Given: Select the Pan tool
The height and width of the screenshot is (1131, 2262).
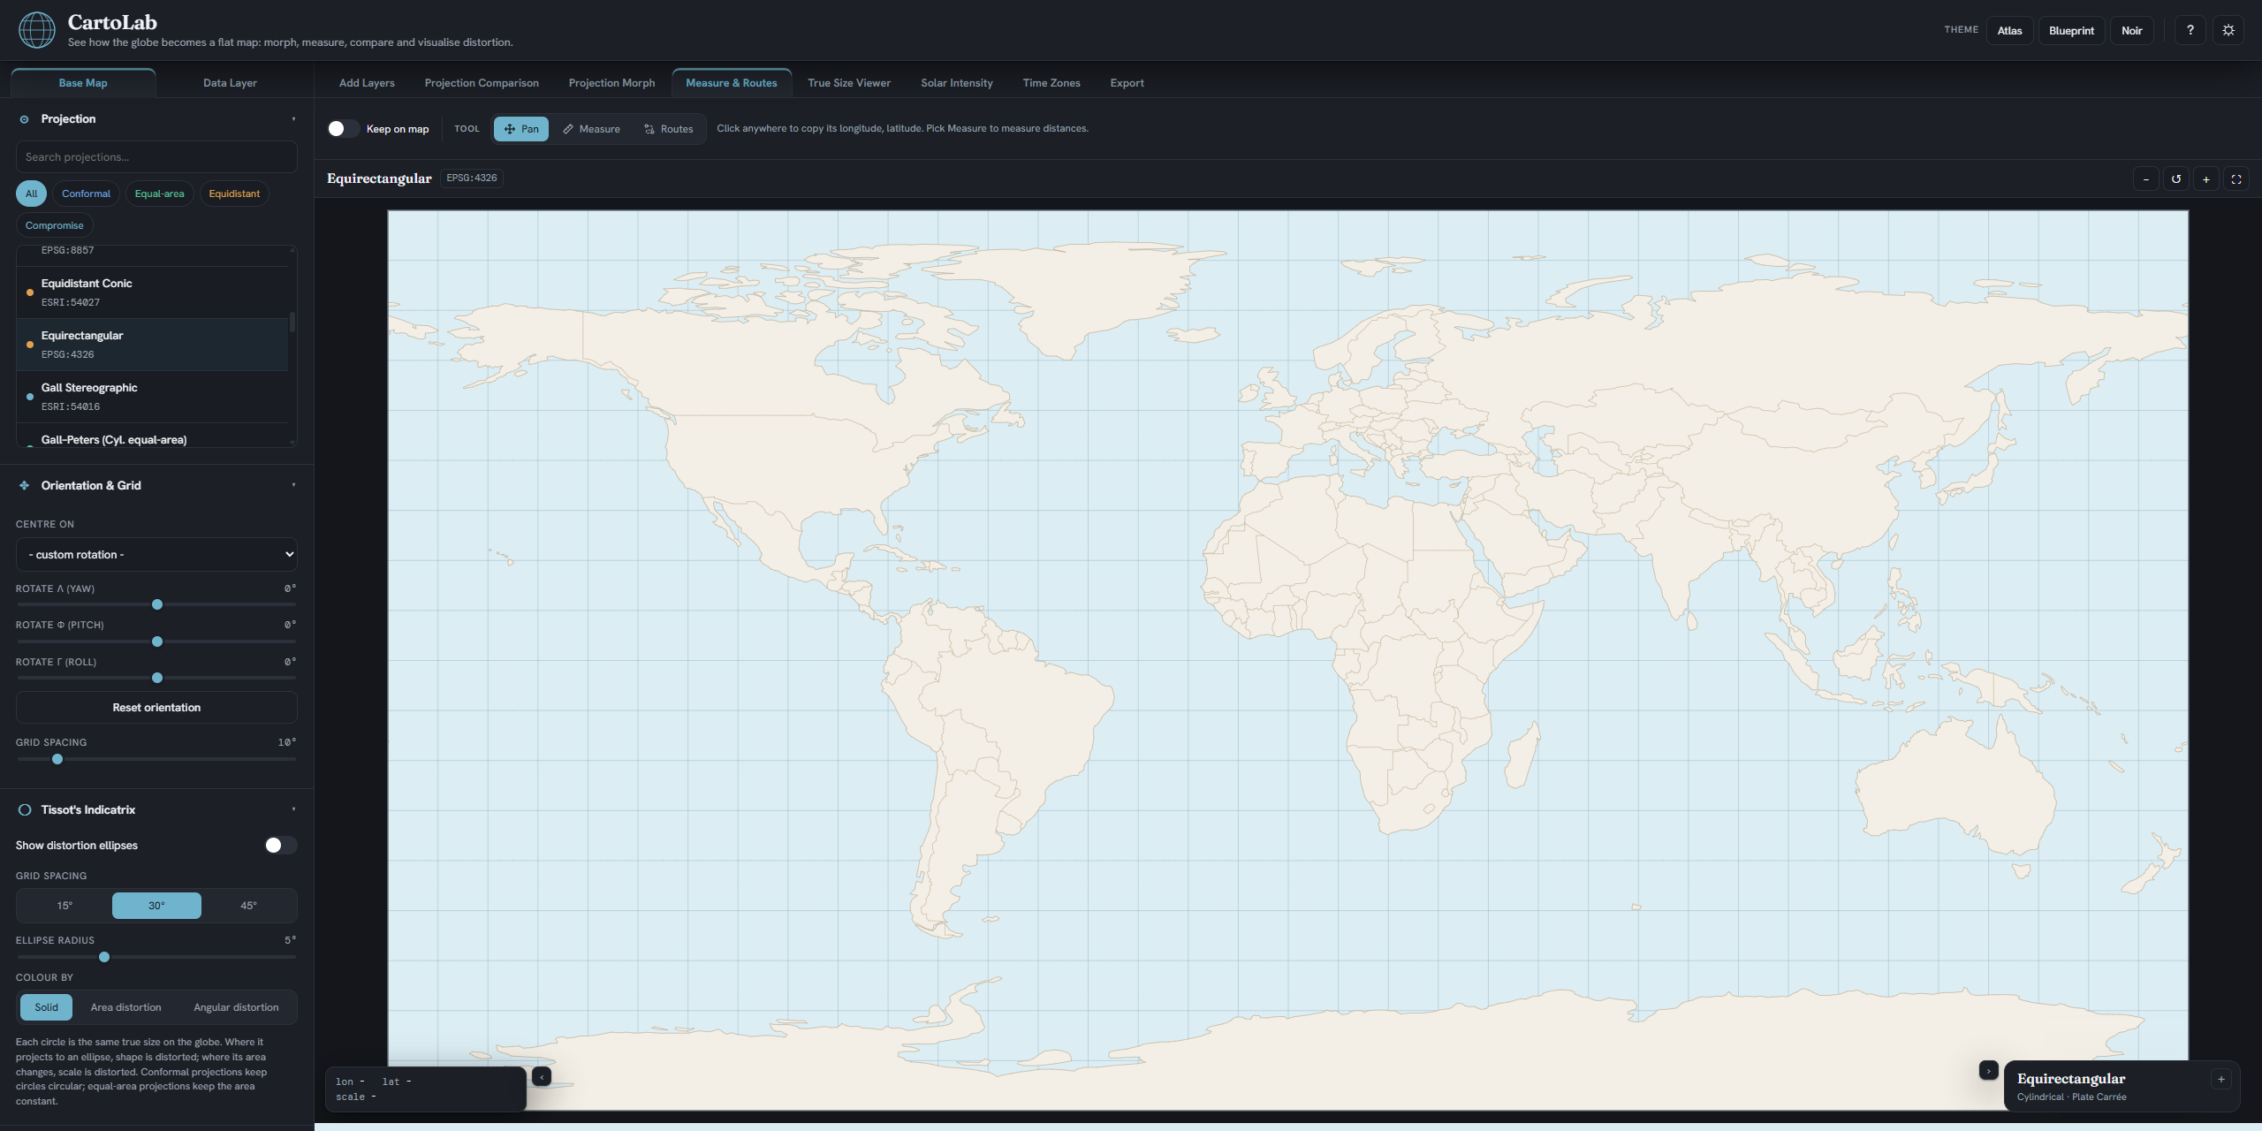Looking at the screenshot, I should pos(521,129).
